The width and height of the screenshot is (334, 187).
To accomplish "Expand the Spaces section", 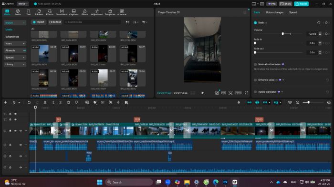I will click(15, 58).
